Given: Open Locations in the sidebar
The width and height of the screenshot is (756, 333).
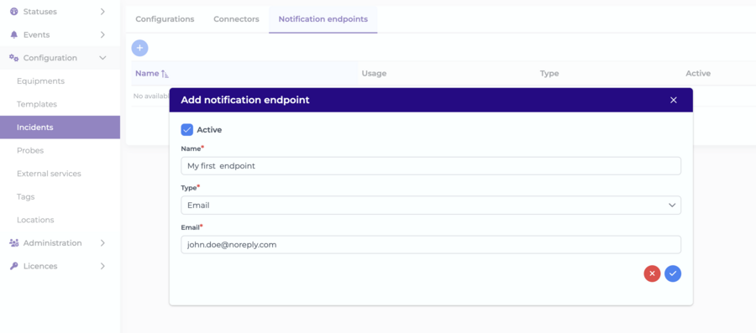Looking at the screenshot, I should (35, 220).
